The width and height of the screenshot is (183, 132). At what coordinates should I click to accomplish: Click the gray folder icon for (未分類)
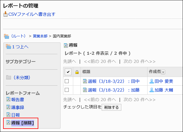pyautogui.click(x=8, y=78)
